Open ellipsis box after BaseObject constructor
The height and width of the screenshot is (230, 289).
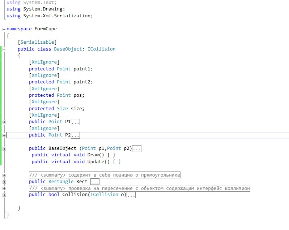pyautogui.click(x=137, y=149)
